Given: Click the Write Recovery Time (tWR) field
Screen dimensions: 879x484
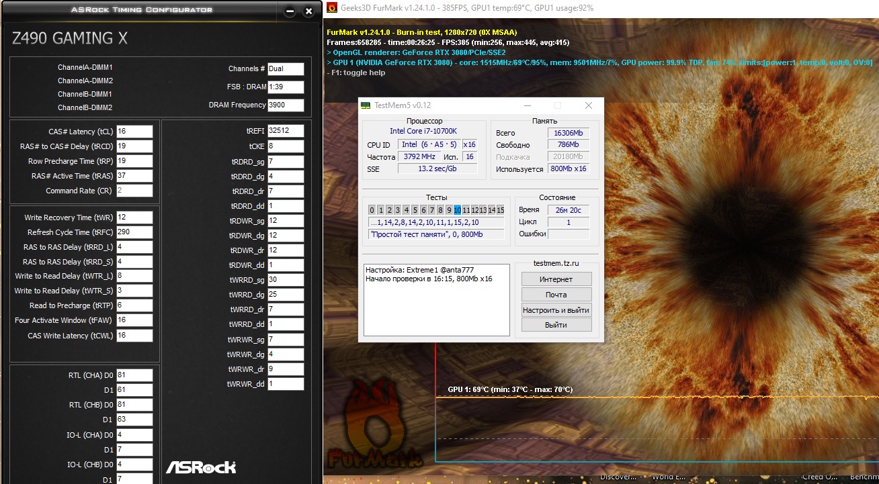Looking at the screenshot, I should 134,217.
